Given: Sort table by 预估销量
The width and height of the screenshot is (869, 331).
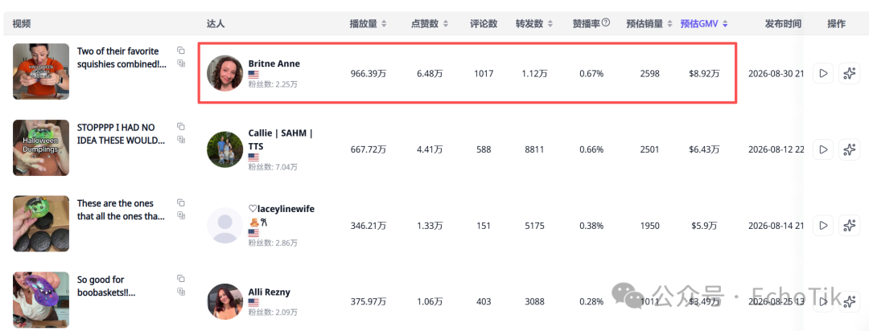Looking at the screenshot, I should pyautogui.click(x=669, y=24).
